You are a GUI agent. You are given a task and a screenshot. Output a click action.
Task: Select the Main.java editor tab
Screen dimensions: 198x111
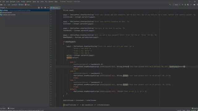click(x=55, y=8)
